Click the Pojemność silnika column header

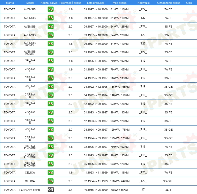70,3
